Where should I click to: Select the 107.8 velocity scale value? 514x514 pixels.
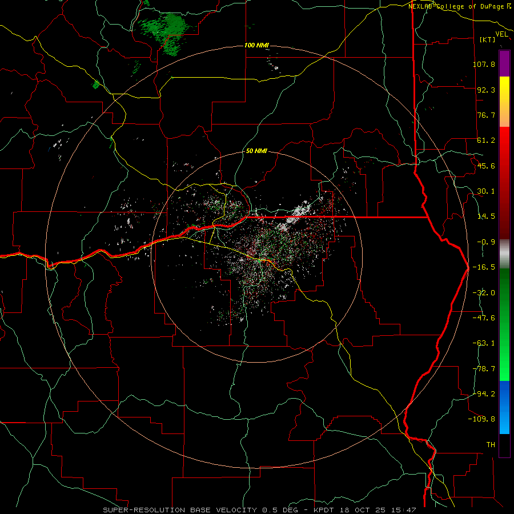coord(484,64)
